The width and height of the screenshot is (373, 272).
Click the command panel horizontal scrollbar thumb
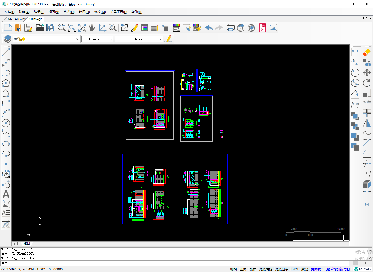pos(355,263)
